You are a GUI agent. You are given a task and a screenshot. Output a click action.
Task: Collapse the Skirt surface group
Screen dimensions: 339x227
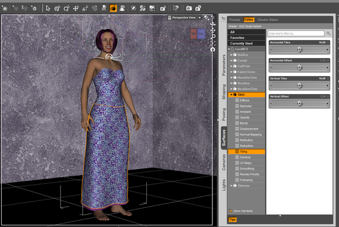232,94
